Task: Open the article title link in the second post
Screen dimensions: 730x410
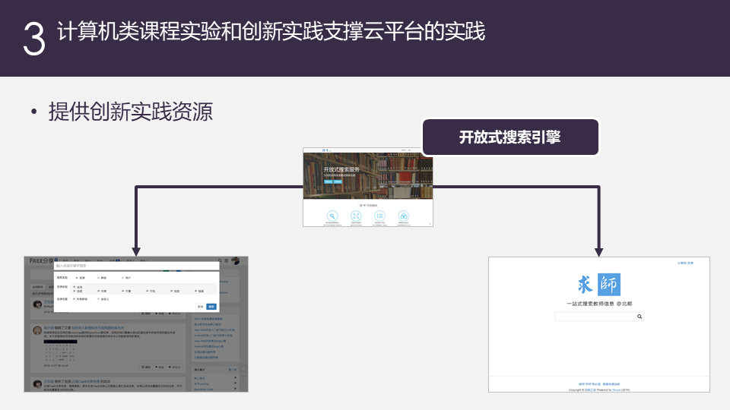Action: point(98,328)
